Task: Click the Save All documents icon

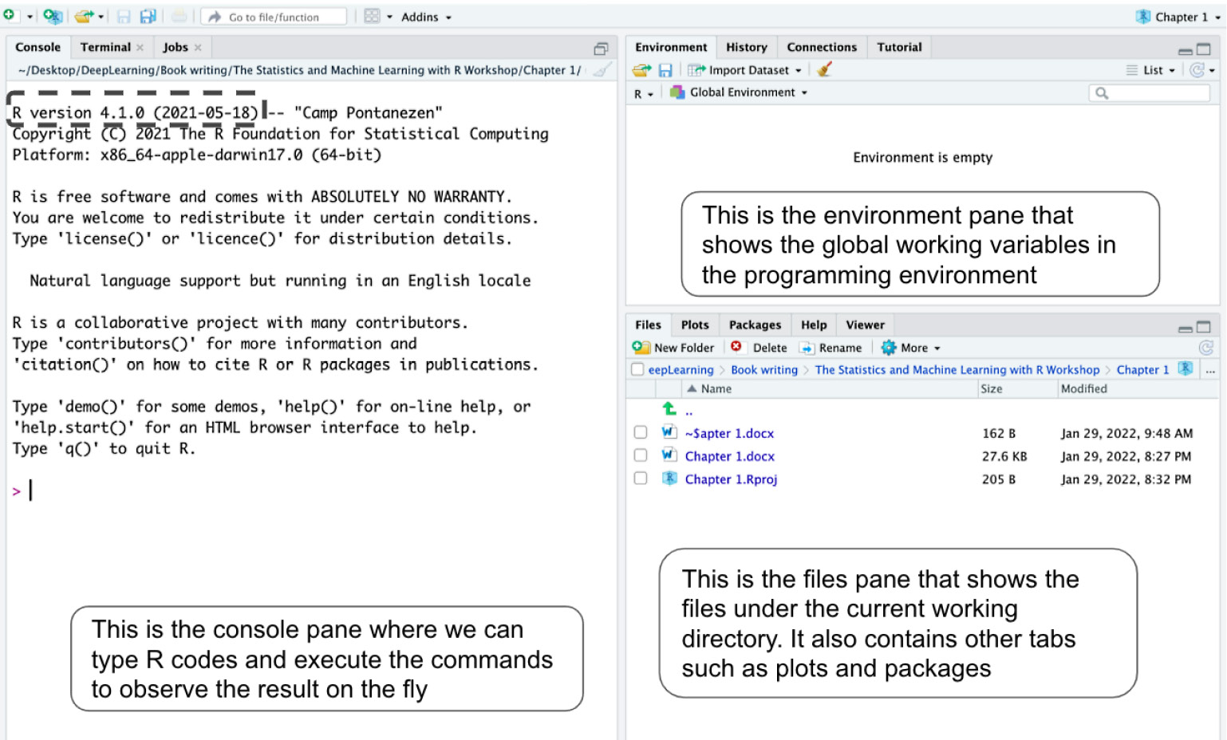Action: [x=148, y=17]
